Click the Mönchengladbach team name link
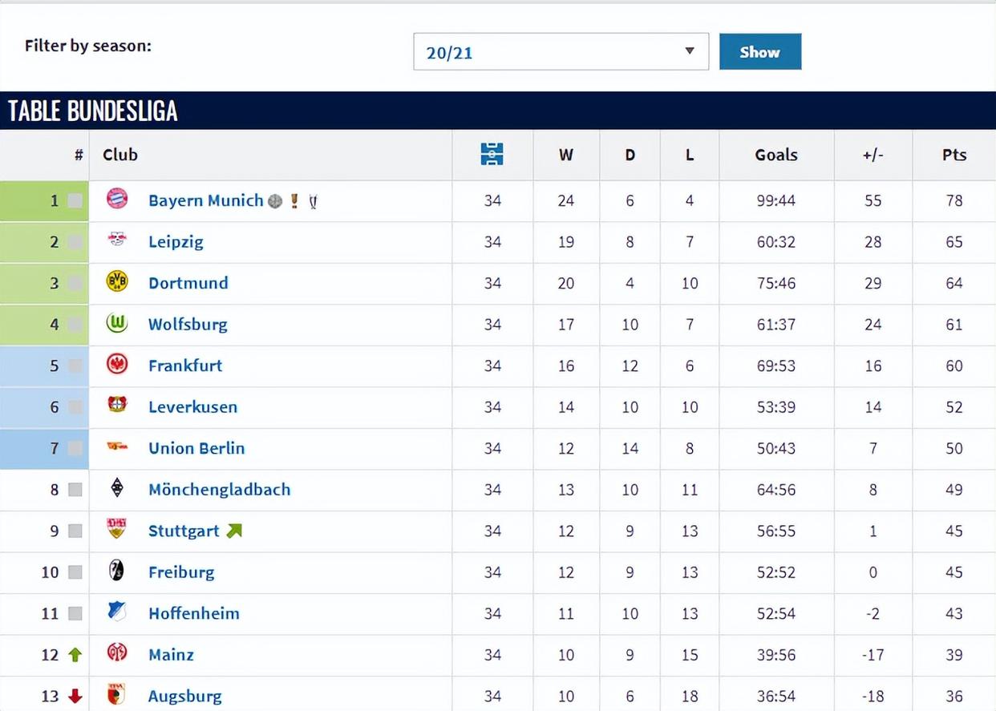 pos(219,489)
